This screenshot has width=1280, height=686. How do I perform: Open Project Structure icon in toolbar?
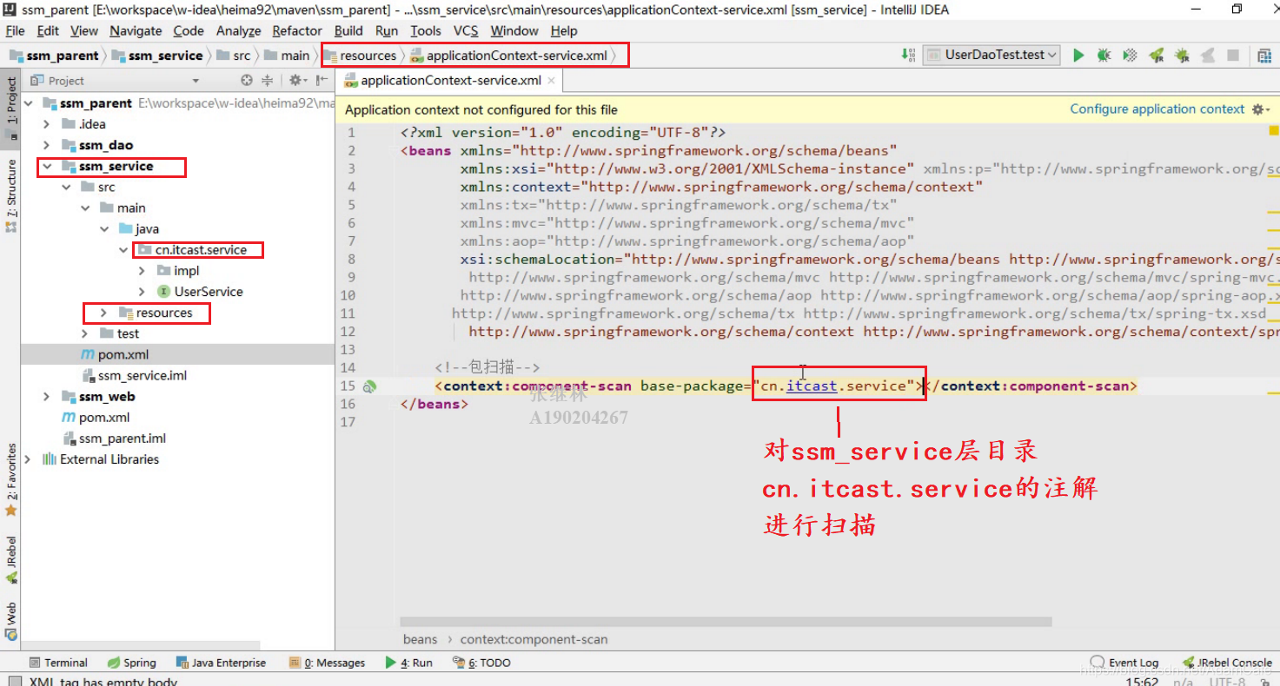(1264, 55)
